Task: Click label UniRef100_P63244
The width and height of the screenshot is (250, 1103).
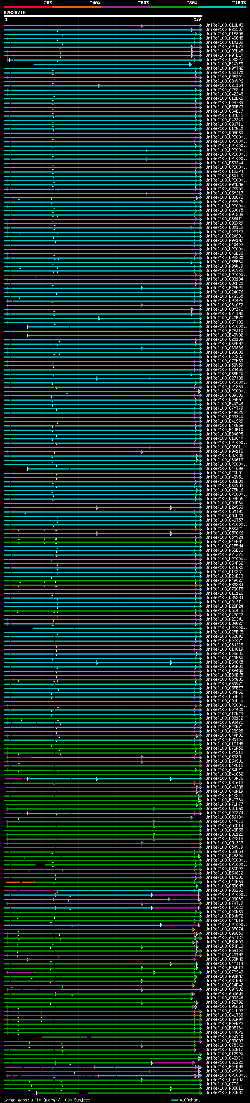Action: [x=224, y=163]
